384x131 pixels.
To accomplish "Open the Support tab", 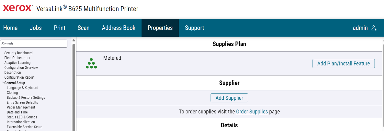I will (x=194, y=28).
